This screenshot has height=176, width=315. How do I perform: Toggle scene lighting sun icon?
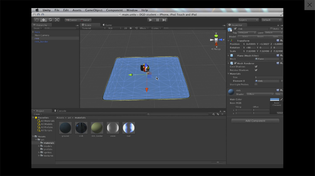(x=130, y=28)
